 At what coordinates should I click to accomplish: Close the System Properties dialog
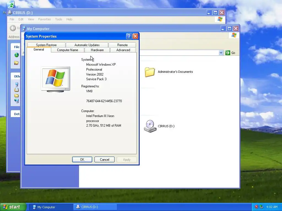point(135,36)
